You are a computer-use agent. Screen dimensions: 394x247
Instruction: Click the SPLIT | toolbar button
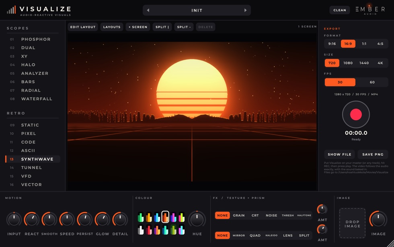[162, 27]
